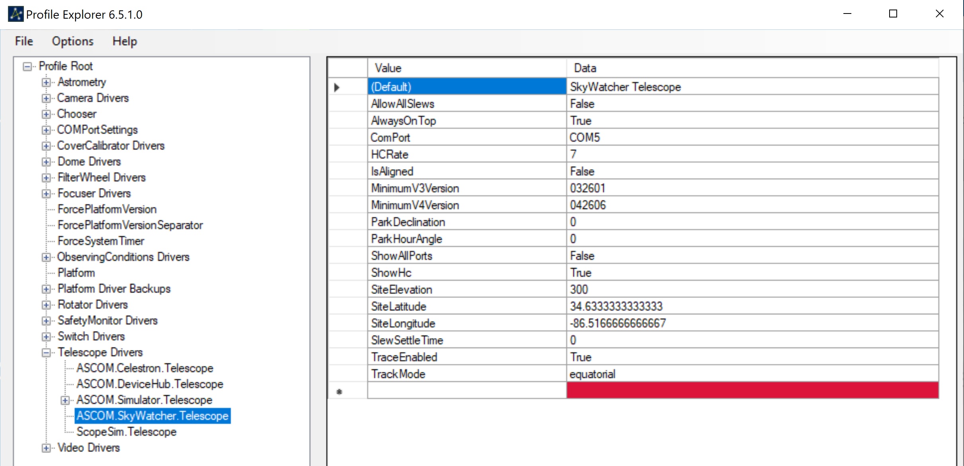964x466 pixels.
Task: Expand the Astrometry node
Action: pos(46,82)
